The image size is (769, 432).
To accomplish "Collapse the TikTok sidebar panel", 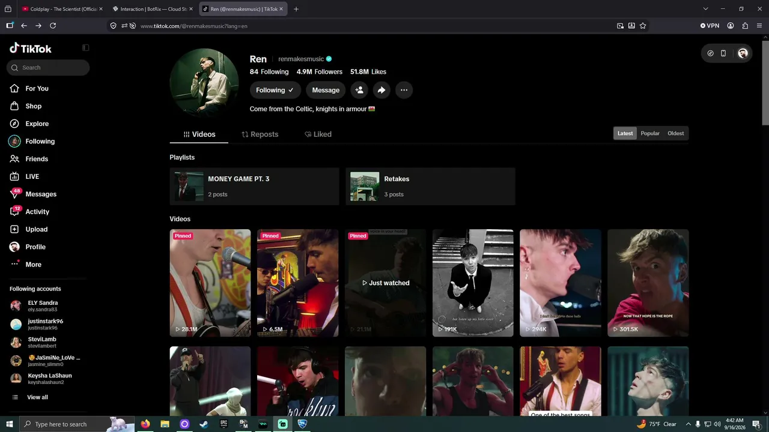I will click(x=85, y=48).
